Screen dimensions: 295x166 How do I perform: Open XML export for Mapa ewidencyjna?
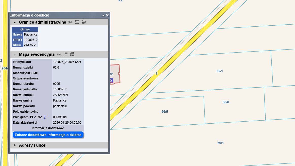[x=59, y=54]
